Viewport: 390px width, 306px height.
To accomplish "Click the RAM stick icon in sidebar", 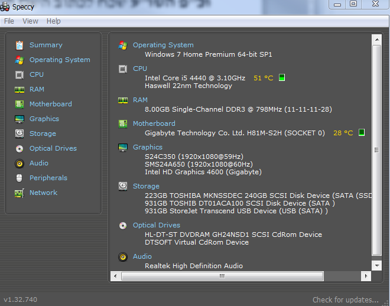I will click(x=19, y=89).
